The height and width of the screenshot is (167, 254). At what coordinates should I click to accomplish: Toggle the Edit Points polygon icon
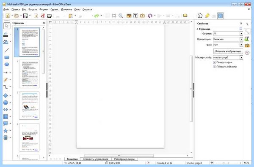tap(200, 16)
